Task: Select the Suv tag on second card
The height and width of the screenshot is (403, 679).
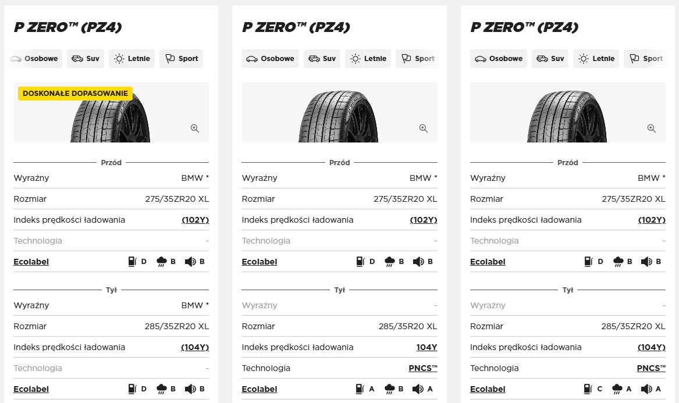Action: [322, 58]
